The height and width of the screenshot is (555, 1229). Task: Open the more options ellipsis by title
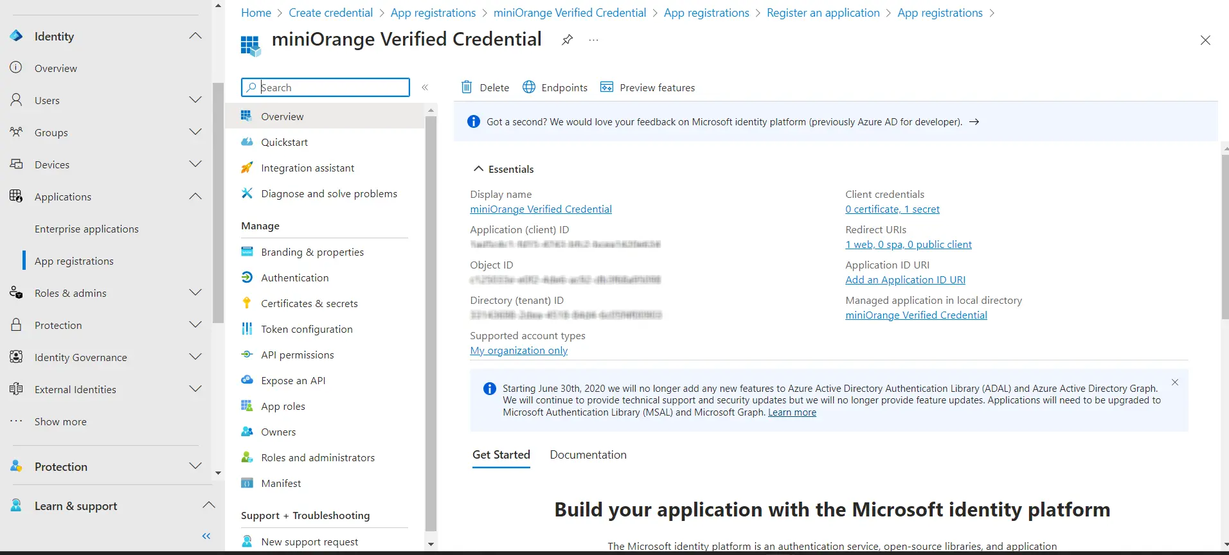pyautogui.click(x=593, y=40)
